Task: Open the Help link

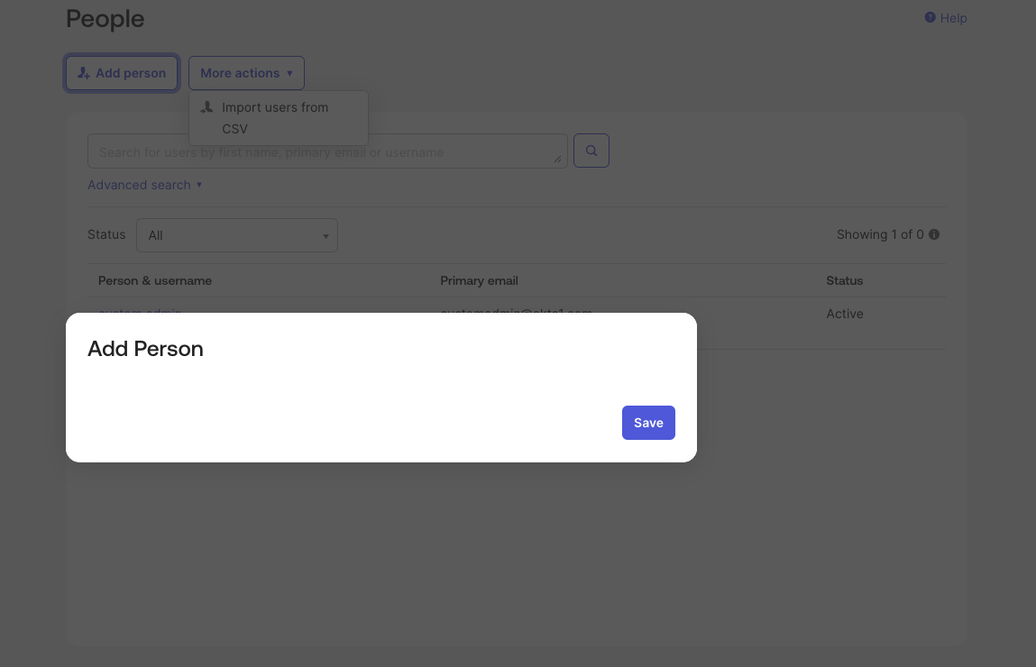Action: [946, 18]
